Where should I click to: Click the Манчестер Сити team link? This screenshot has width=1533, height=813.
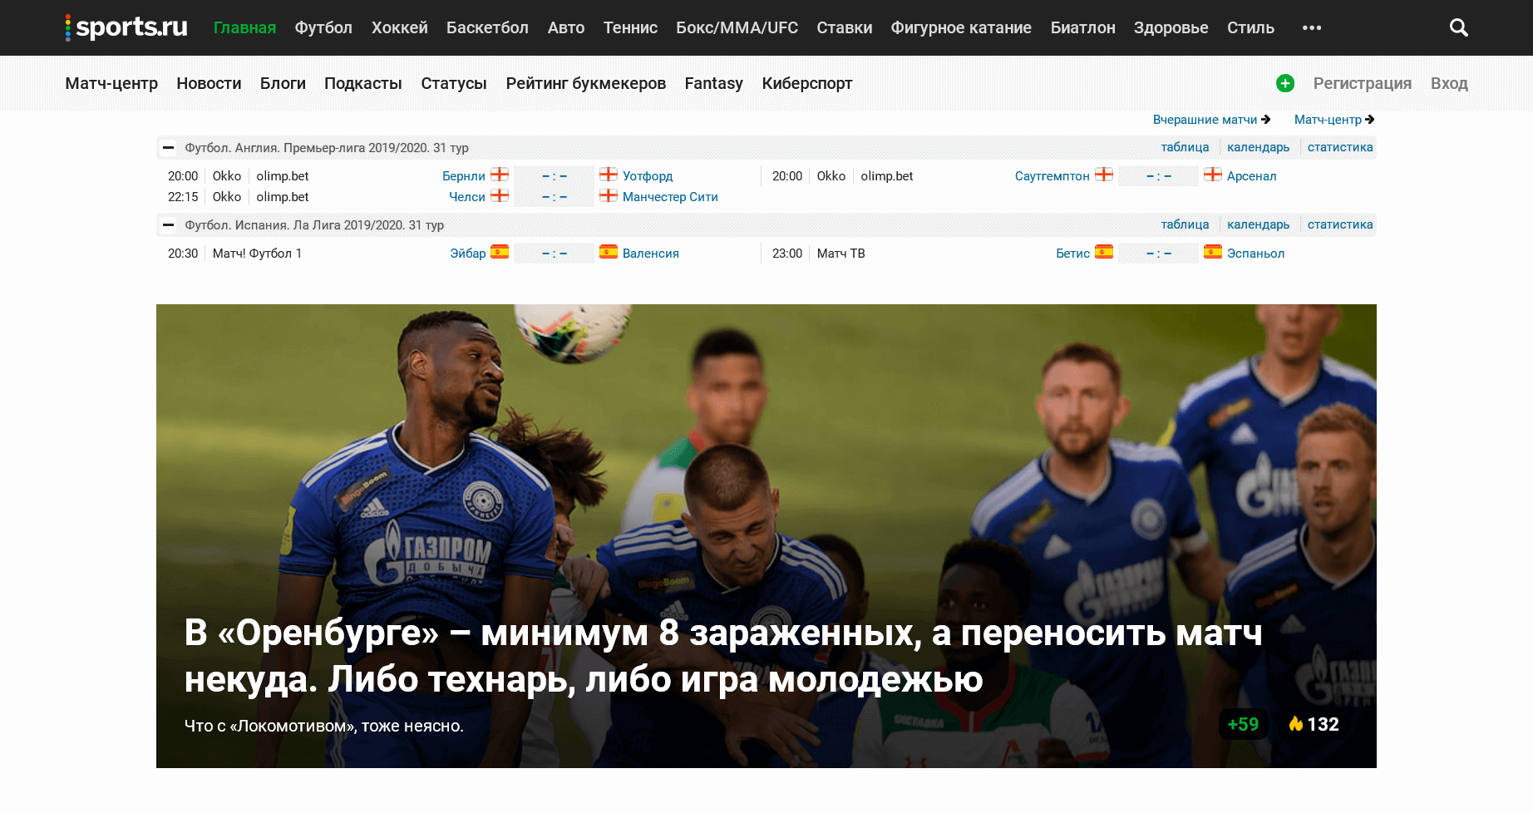[670, 197]
